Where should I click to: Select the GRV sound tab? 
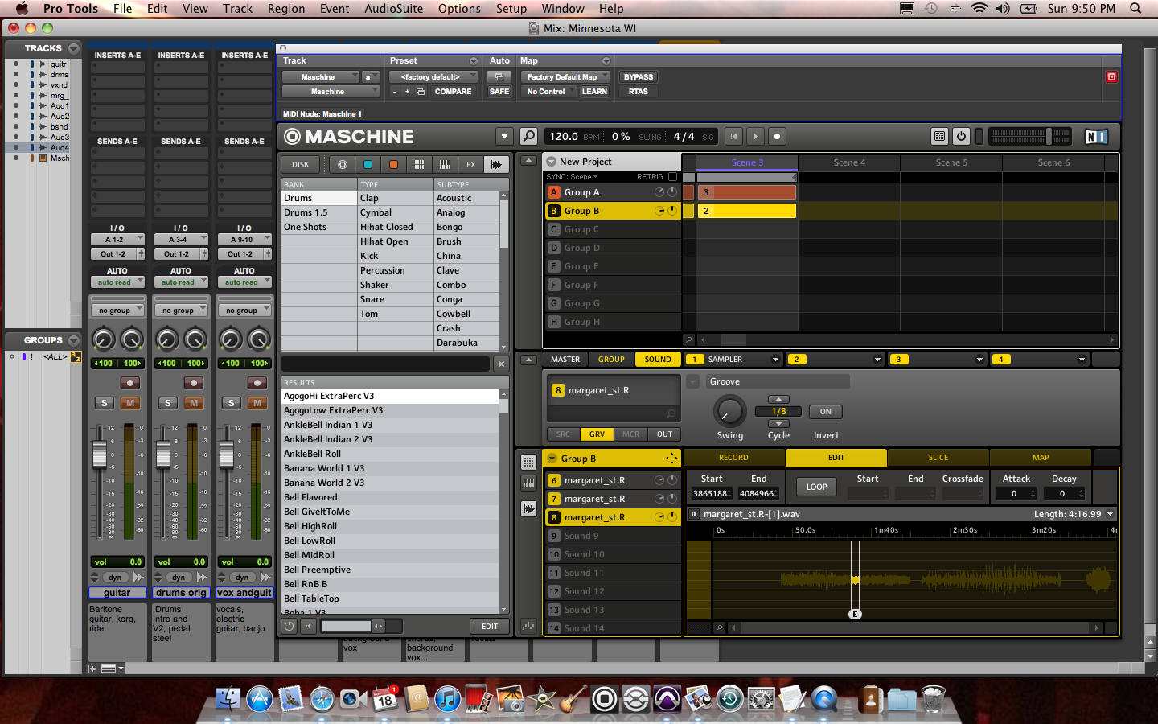click(597, 434)
